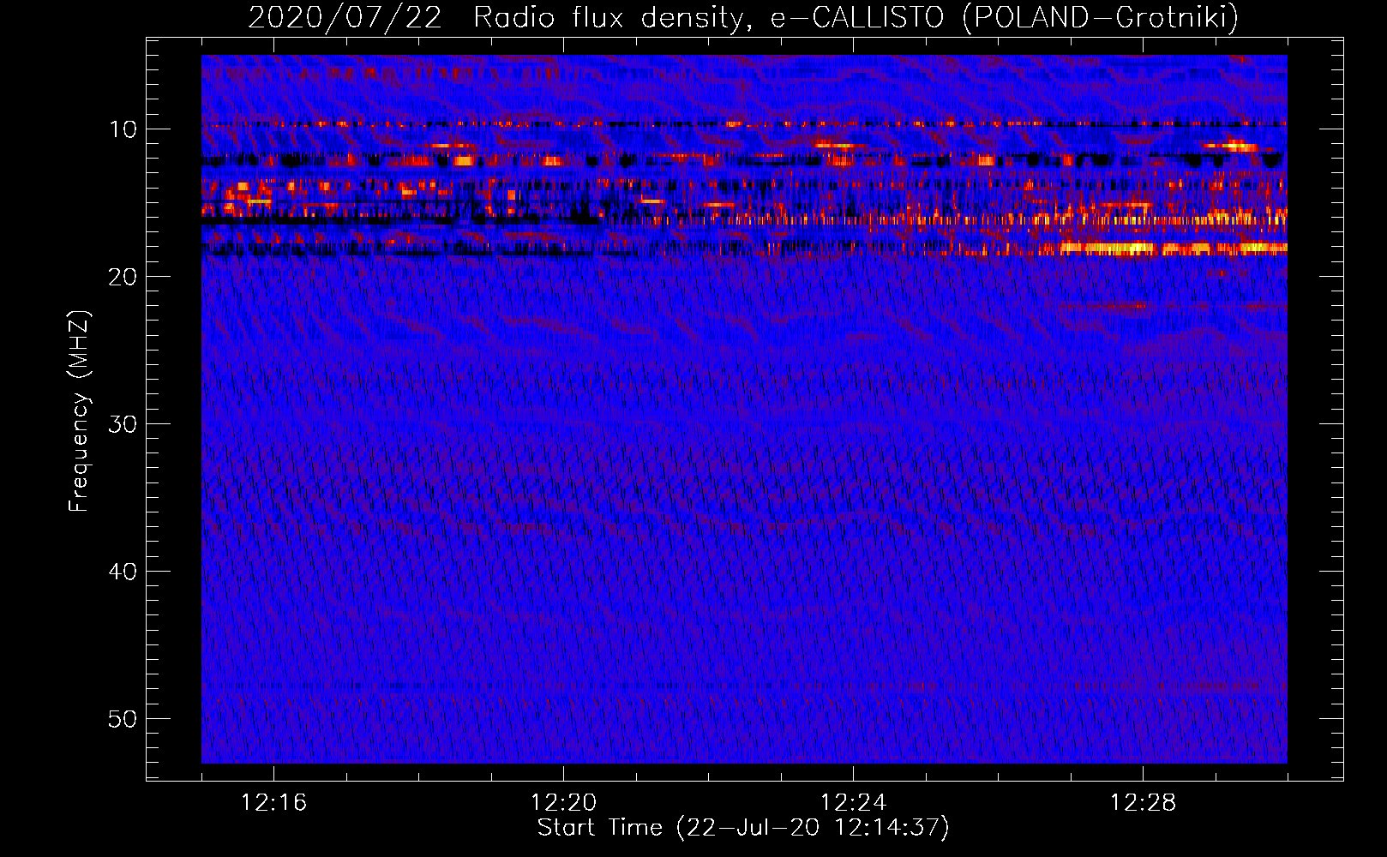
Task: Click the 12:16 time tick label
Action: (x=273, y=803)
